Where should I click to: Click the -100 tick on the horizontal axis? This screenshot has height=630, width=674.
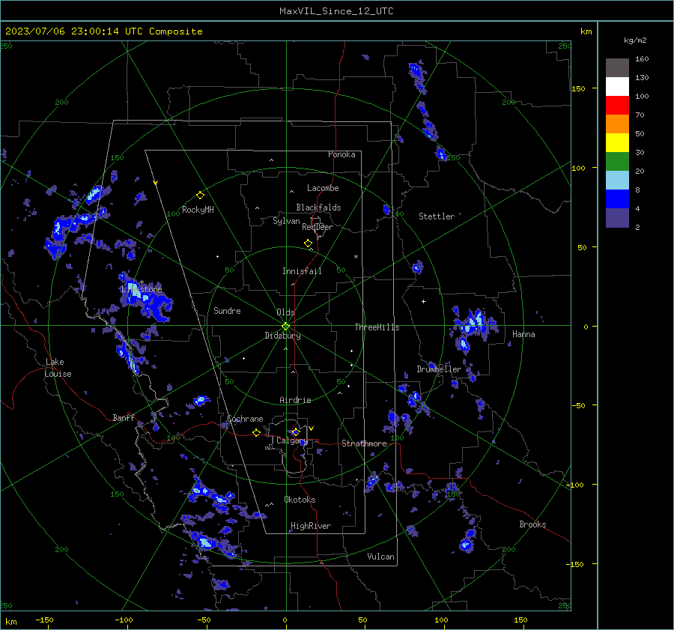click(124, 620)
